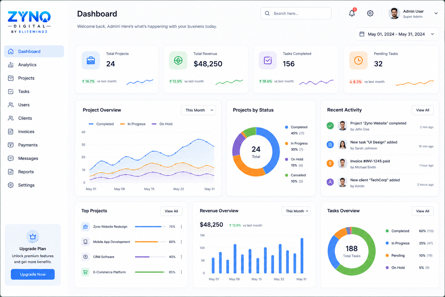Open options menu for E-Commerce Platform
The height and width of the screenshot is (297, 445).
(181, 272)
